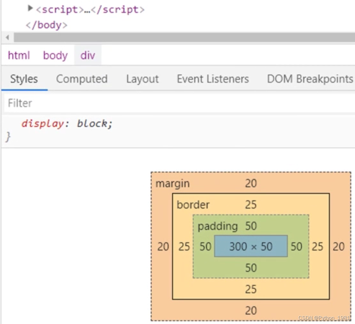Select div in the breadcrumb
This screenshot has height=324, width=355.
[88, 55]
